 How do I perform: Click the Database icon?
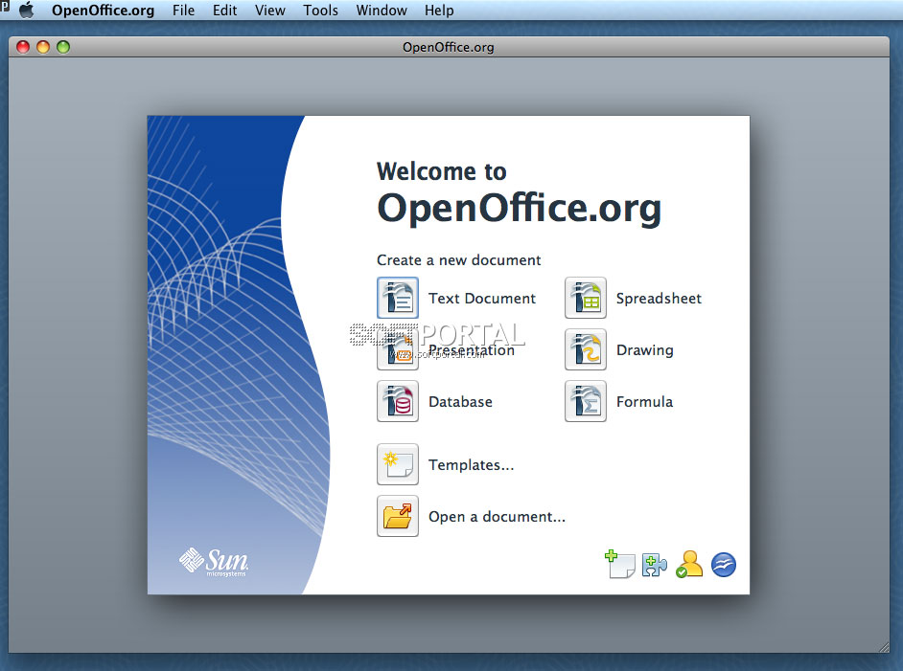(x=398, y=401)
